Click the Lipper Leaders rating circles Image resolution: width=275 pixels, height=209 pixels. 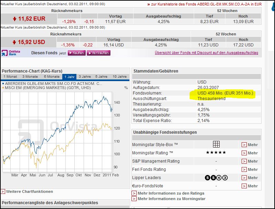tap(216, 178)
